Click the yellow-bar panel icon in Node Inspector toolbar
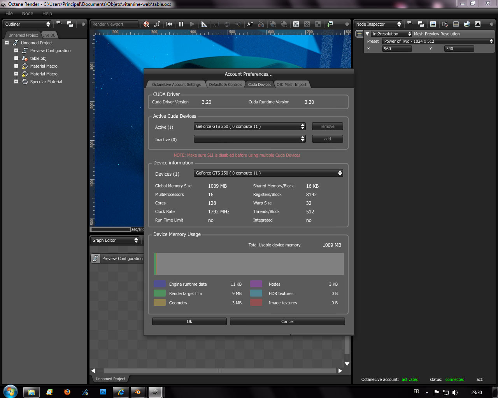The image size is (498, 398). (x=456, y=24)
